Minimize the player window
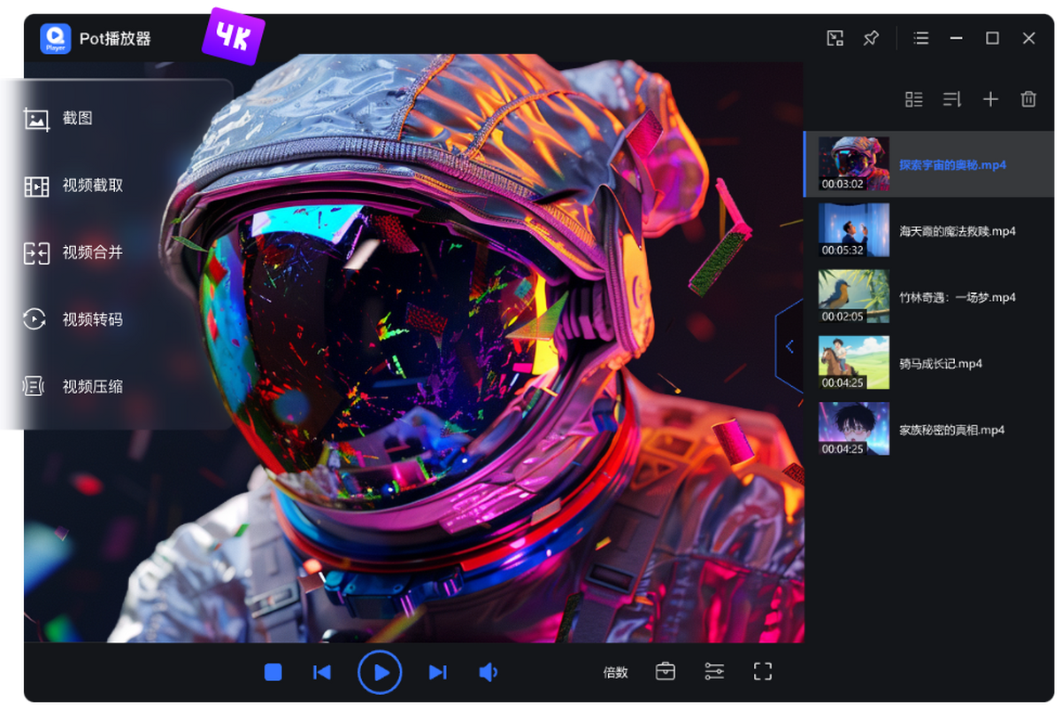1062x711 pixels. (x=957, y=38)
